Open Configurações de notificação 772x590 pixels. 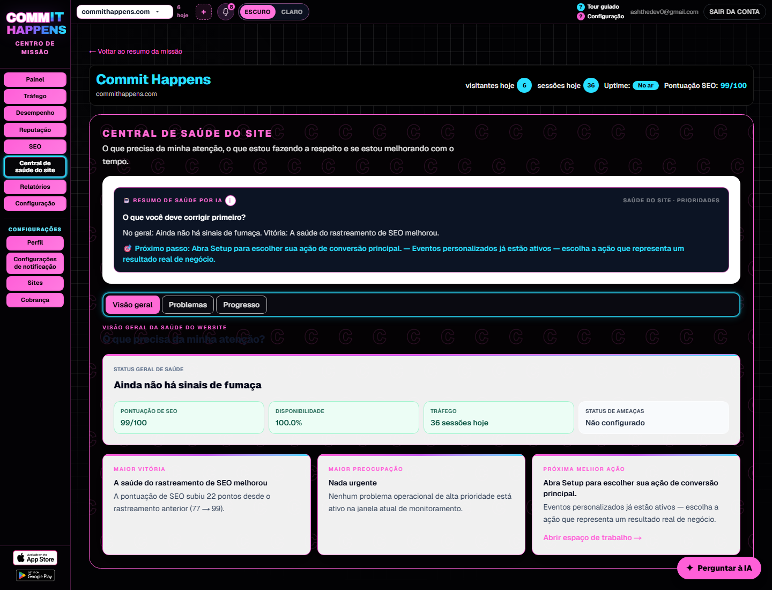click(35, 263)
